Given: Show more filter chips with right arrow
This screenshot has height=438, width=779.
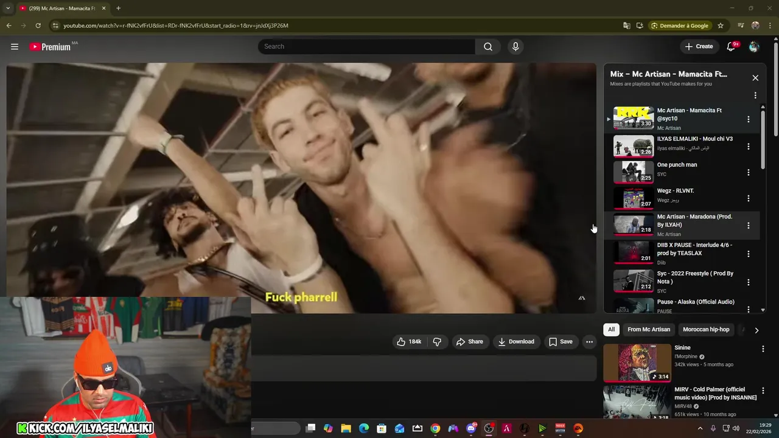Looking at the screenshot, I should [756, 330].
